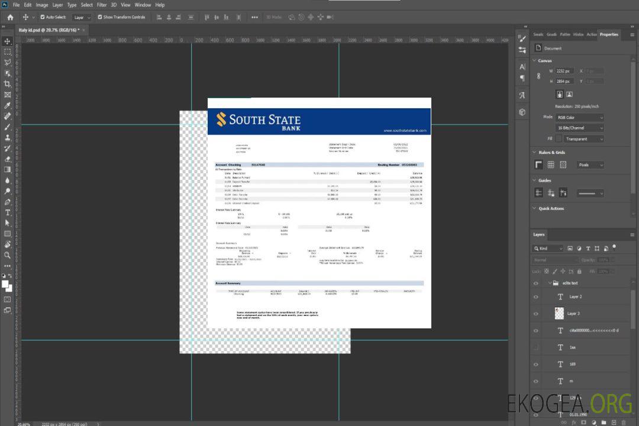This screenshot has width=639, height=426.
Task: Filter layers by type layers icon
Action: (x=588, y=248)
